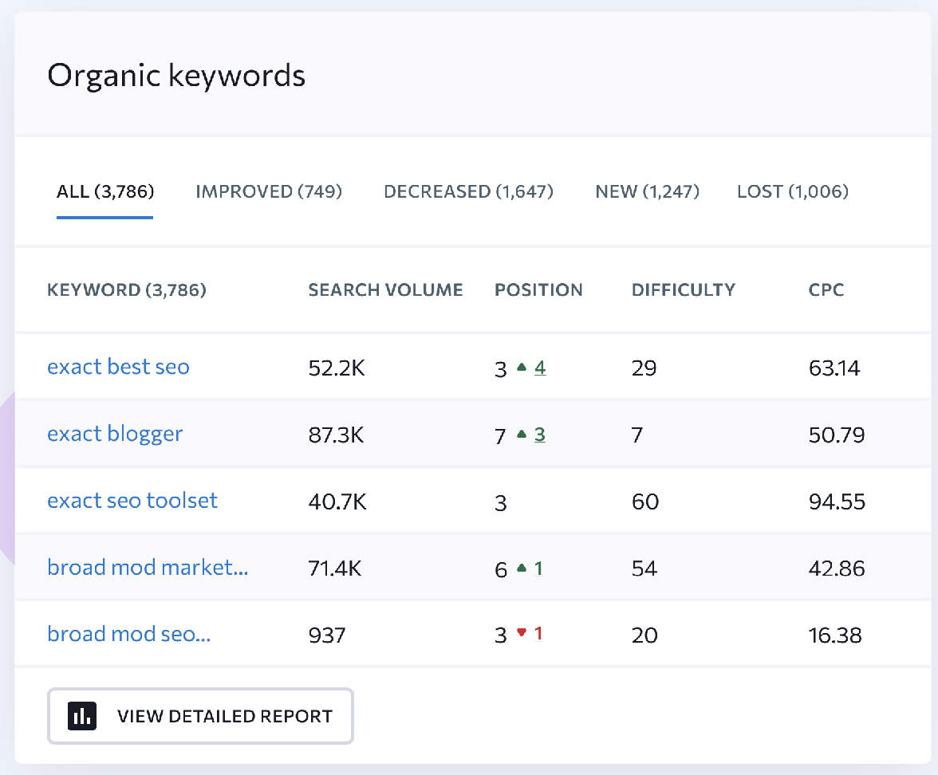Click position 3 in exact best seo row
The image size is (938, 775).
click(x=501, y=369)
